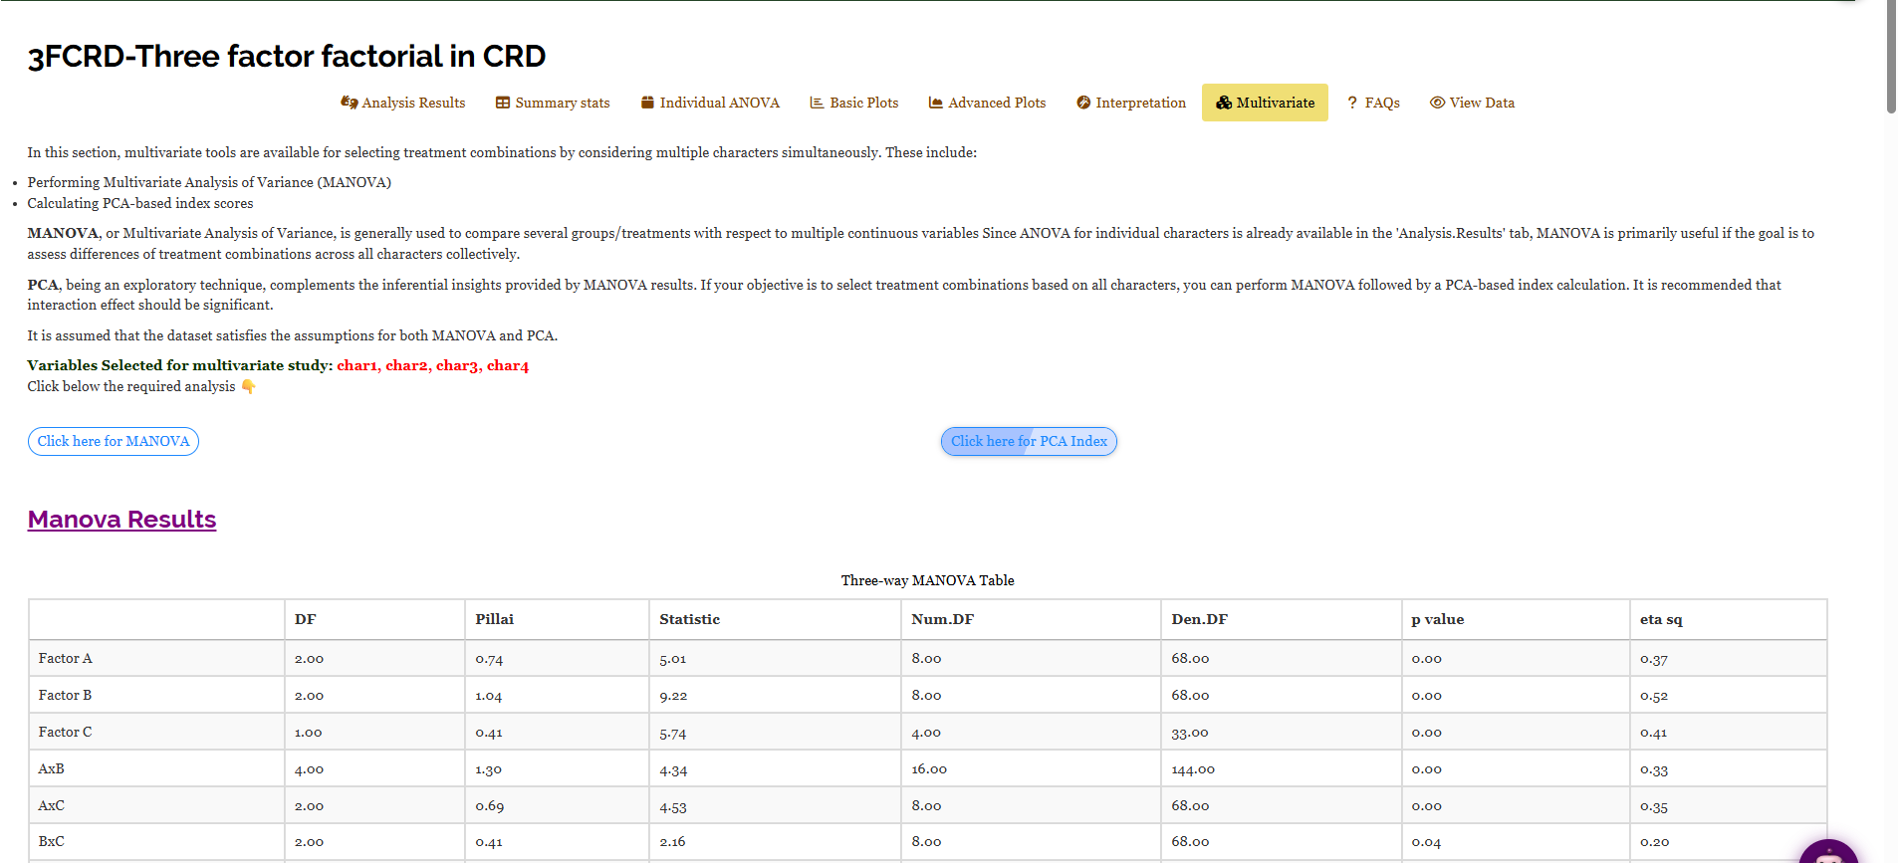
Task: Click the Three-way MANOVA Table caption
Action: coord(928,580)
